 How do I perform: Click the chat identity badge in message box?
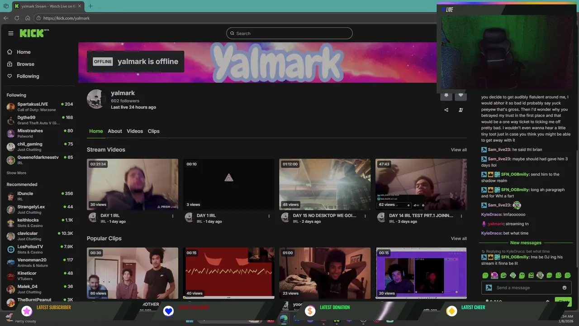[489, 288]
